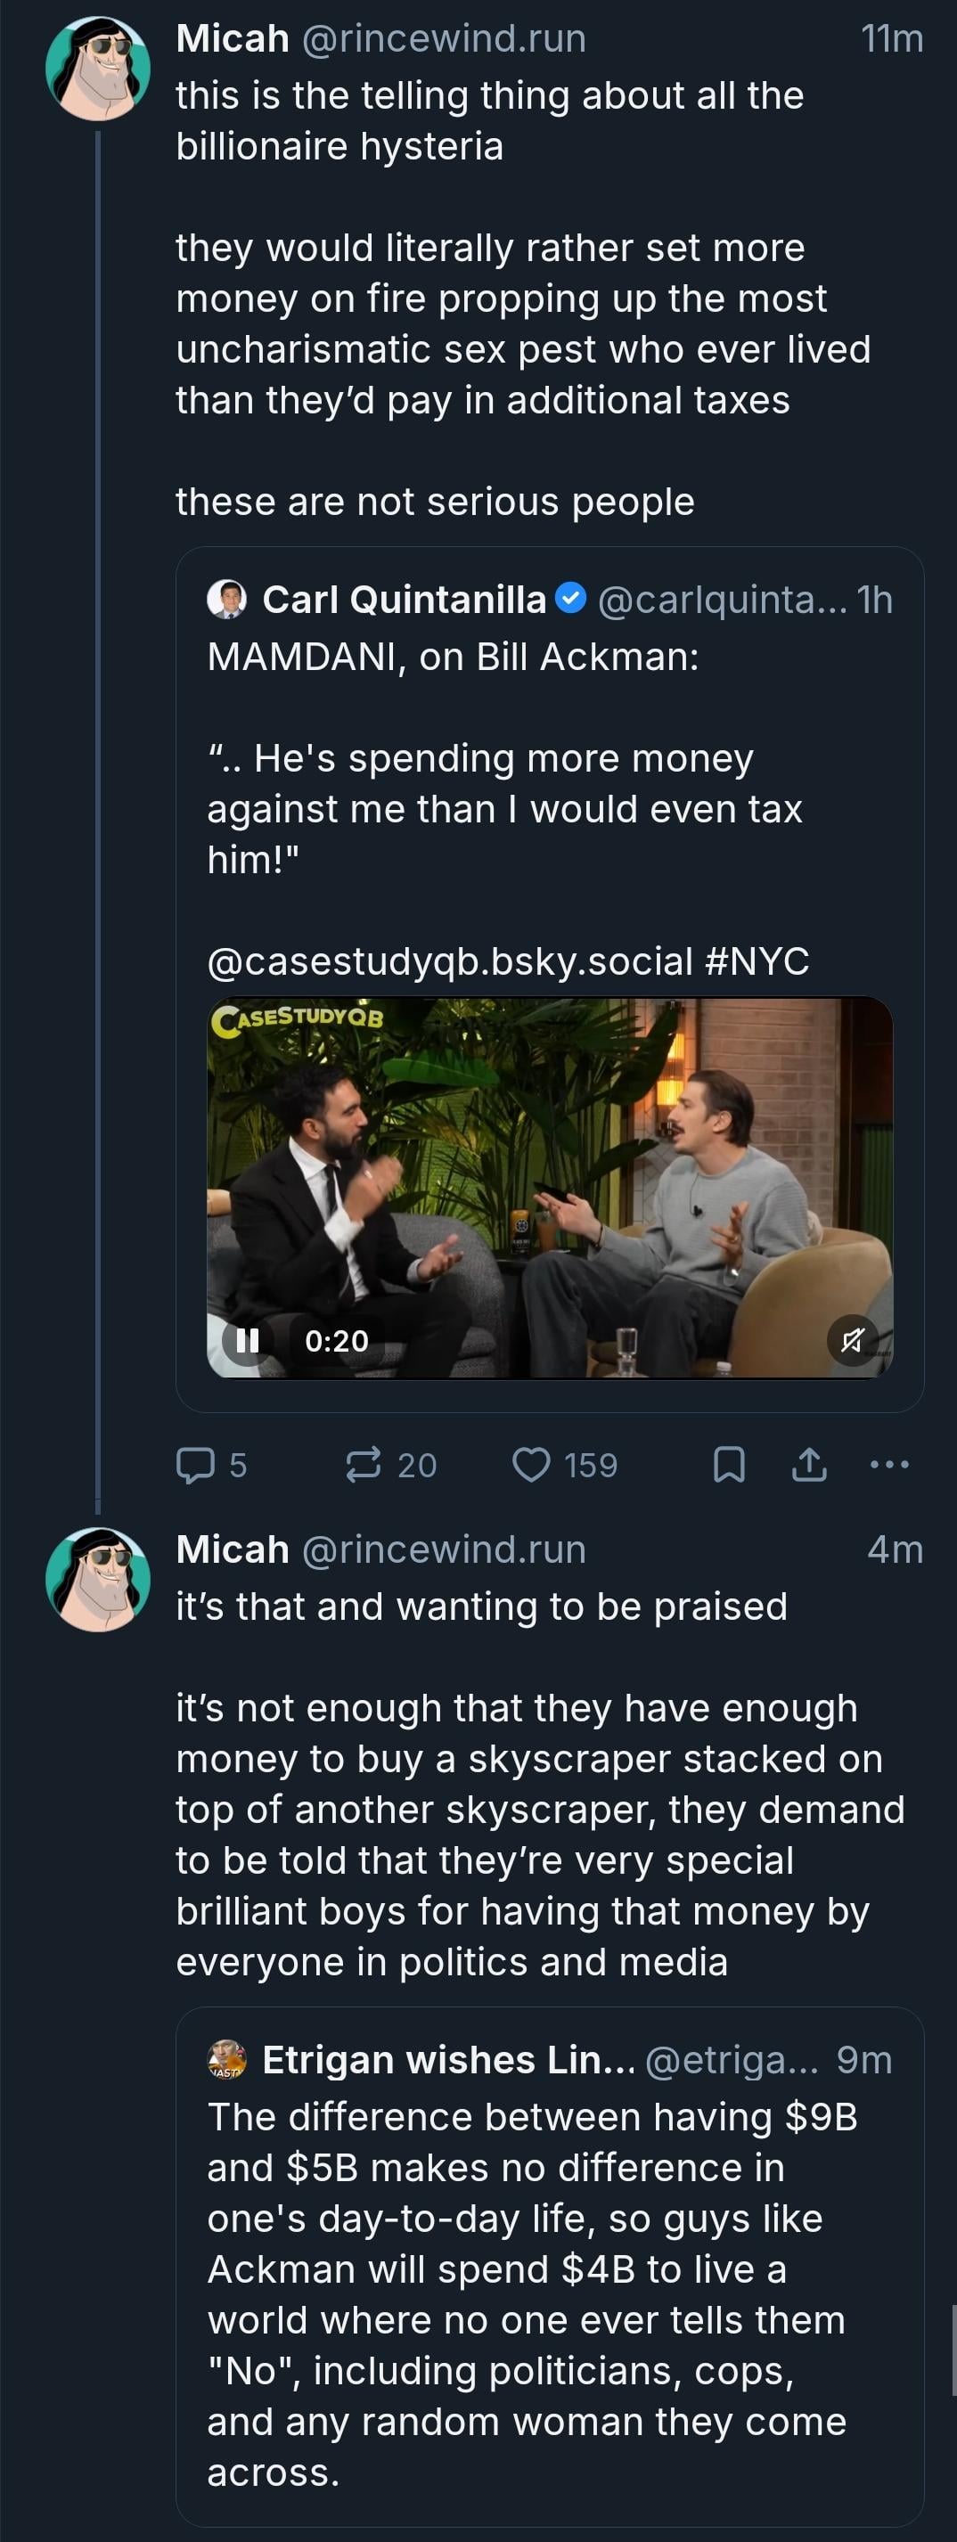Click the repost arrows icon
This screenshot has width=957, height=2542.
tap(363, 1465)
